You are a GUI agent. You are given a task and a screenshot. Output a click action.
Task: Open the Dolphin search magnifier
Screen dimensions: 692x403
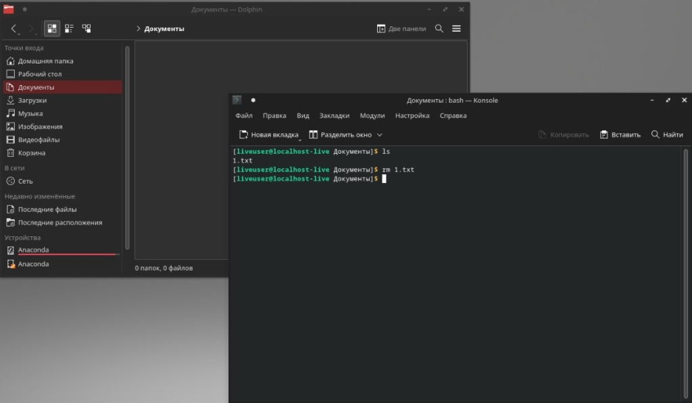point(439,28)
